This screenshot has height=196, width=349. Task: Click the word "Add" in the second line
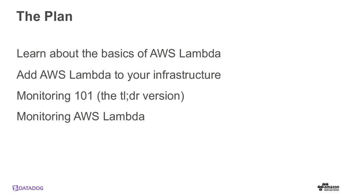tap(27, 75)
